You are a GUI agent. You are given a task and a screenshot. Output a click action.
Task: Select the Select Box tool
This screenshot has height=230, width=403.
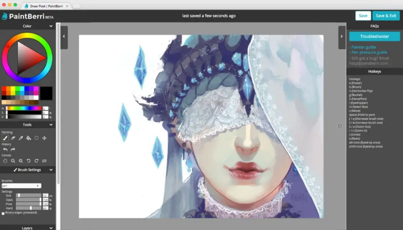point(37,138)
